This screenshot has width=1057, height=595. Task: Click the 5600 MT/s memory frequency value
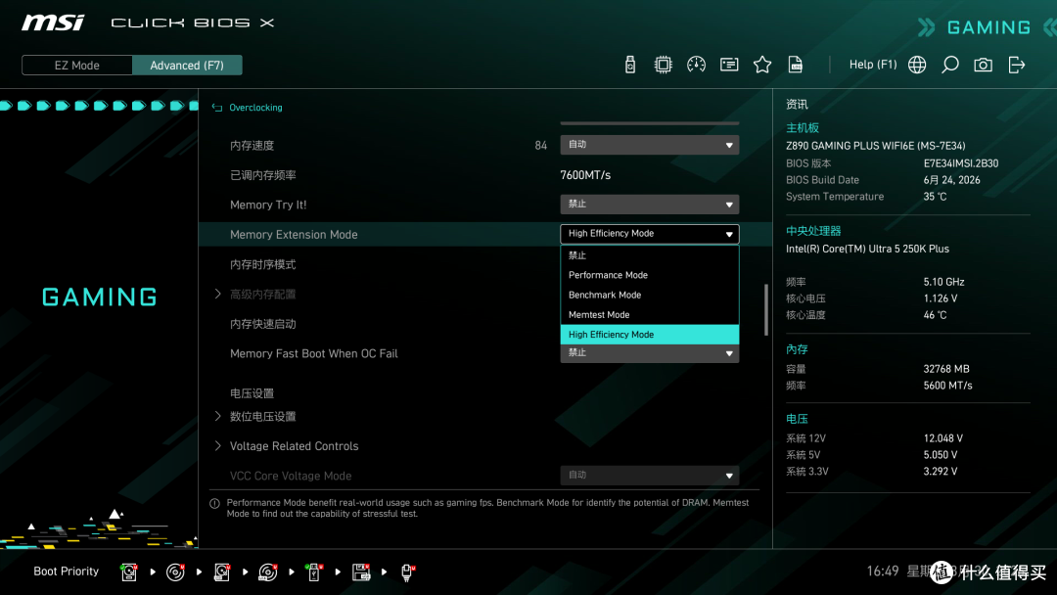click(x=947, y=386)
